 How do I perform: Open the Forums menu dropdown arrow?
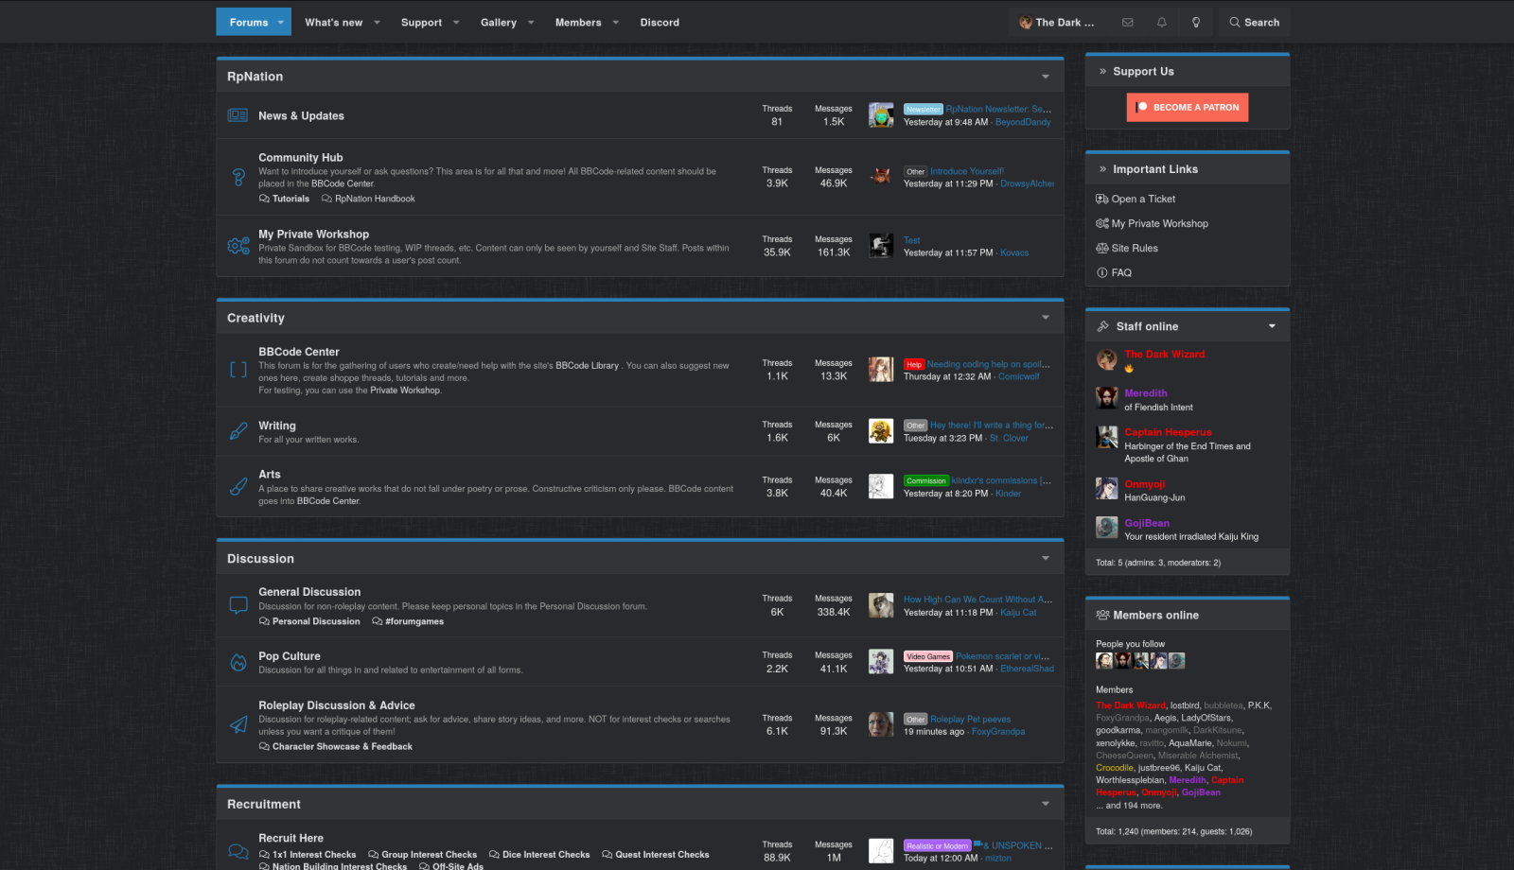point(281,22)
